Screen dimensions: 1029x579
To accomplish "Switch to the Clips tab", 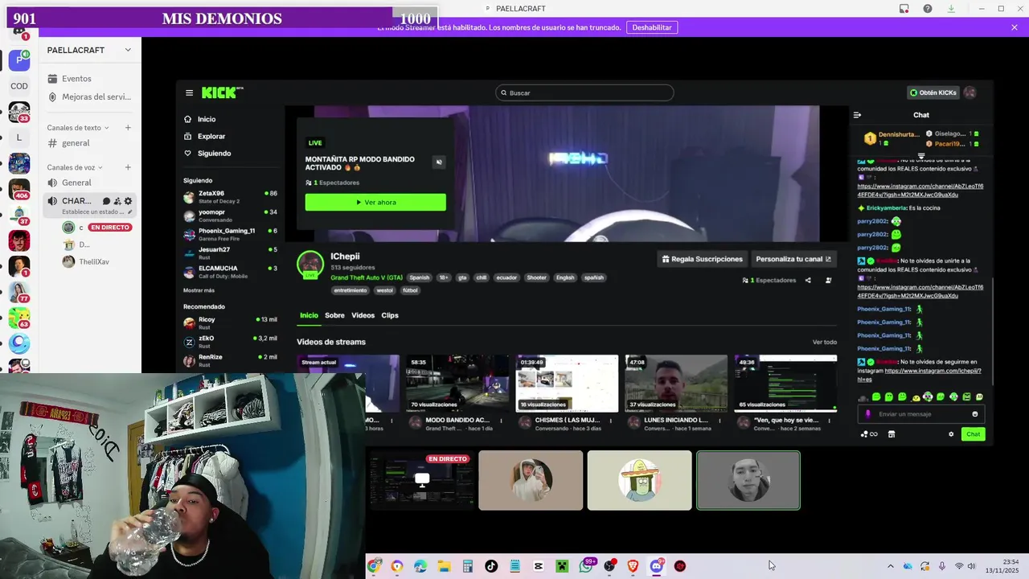I will [390, 315].
